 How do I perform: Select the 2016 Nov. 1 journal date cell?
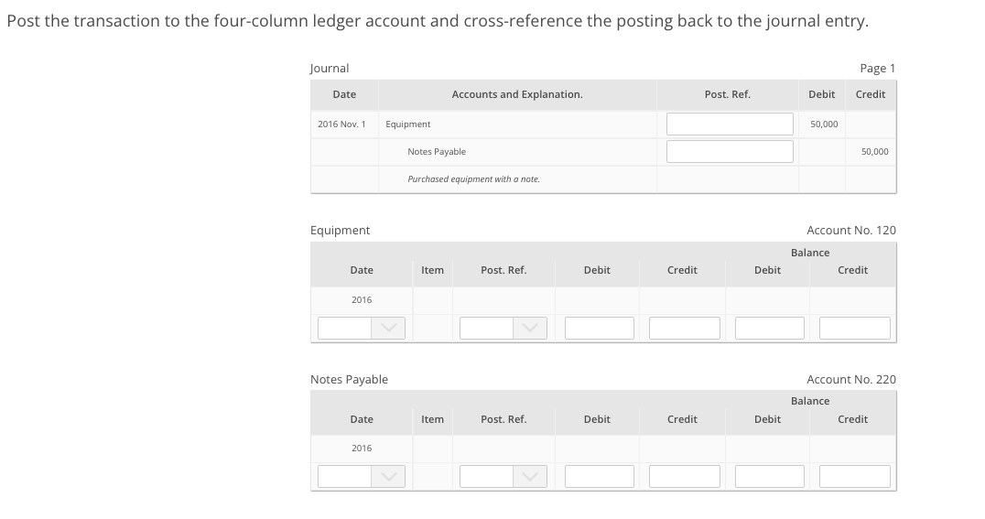click(x=341, y=124)
